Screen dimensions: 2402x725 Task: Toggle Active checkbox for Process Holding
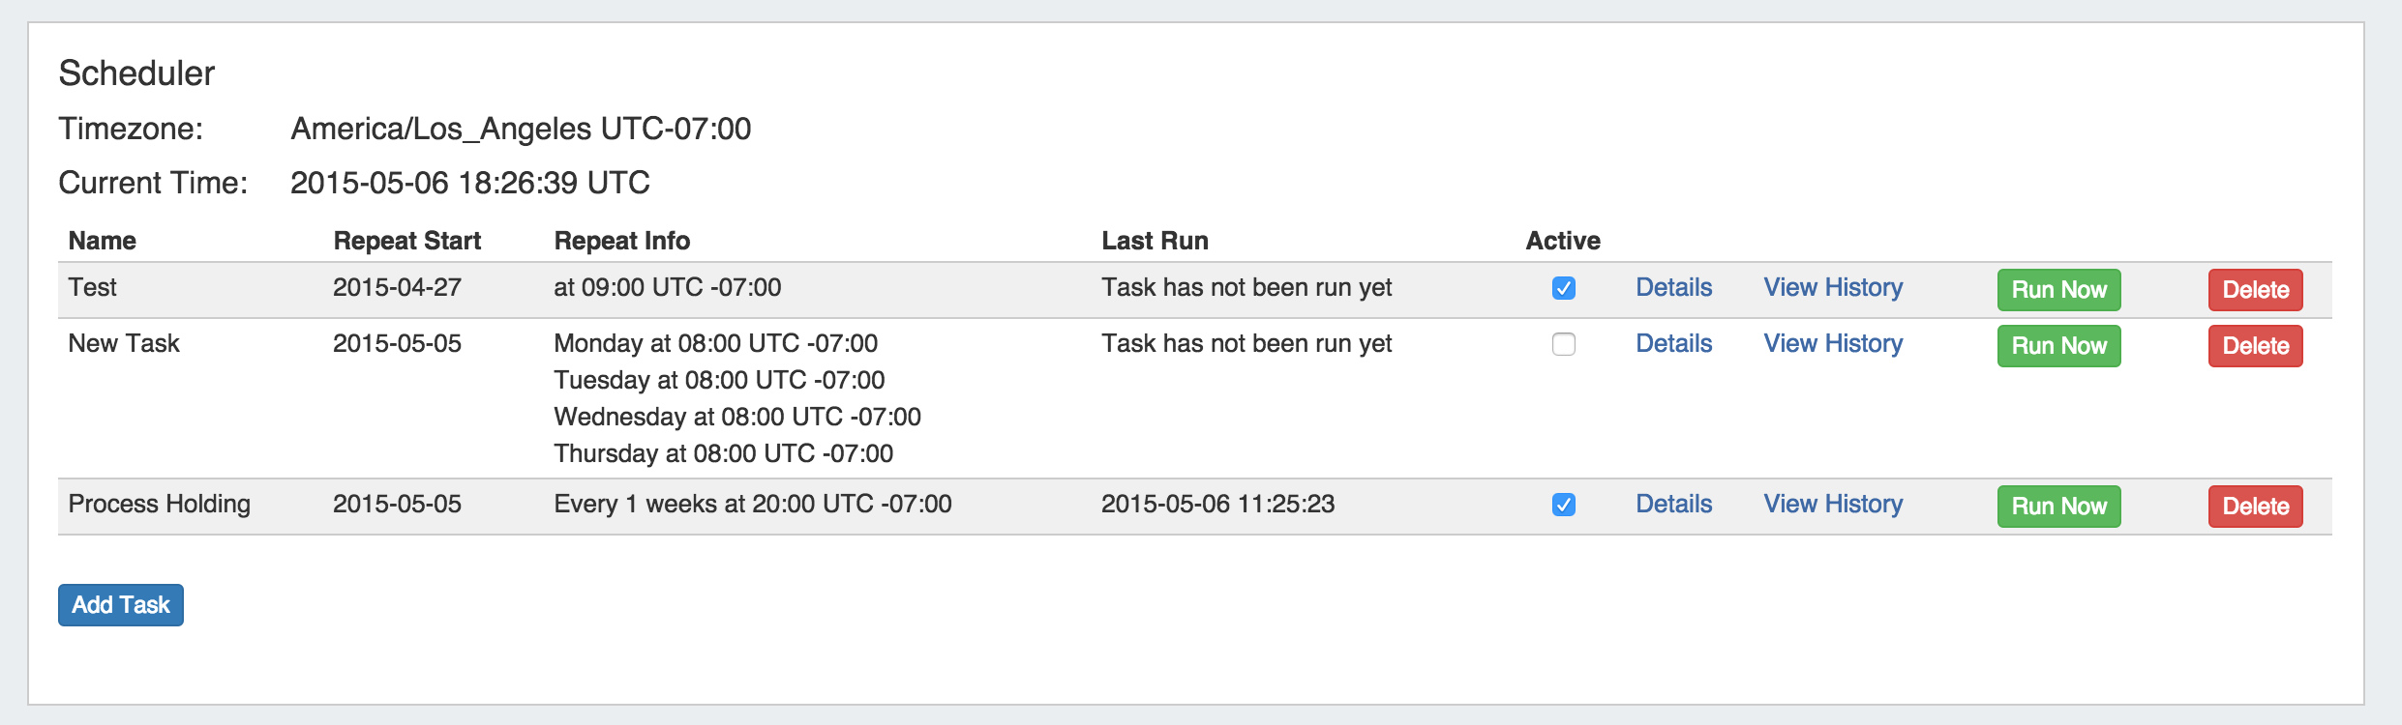[x=1564, y=505]
